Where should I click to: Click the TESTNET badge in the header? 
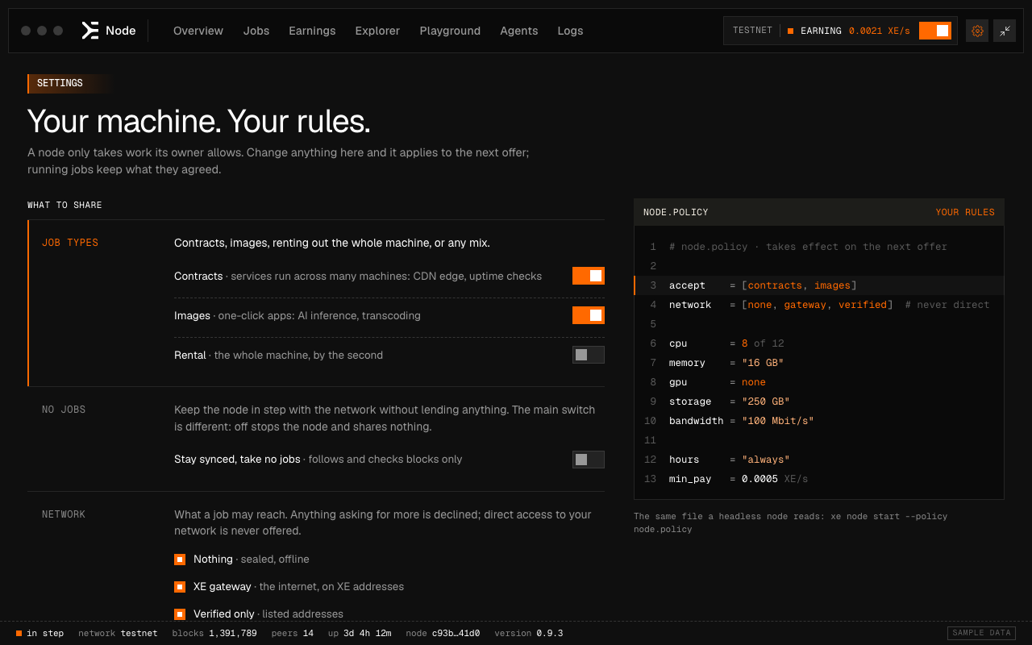coord(752,31)
